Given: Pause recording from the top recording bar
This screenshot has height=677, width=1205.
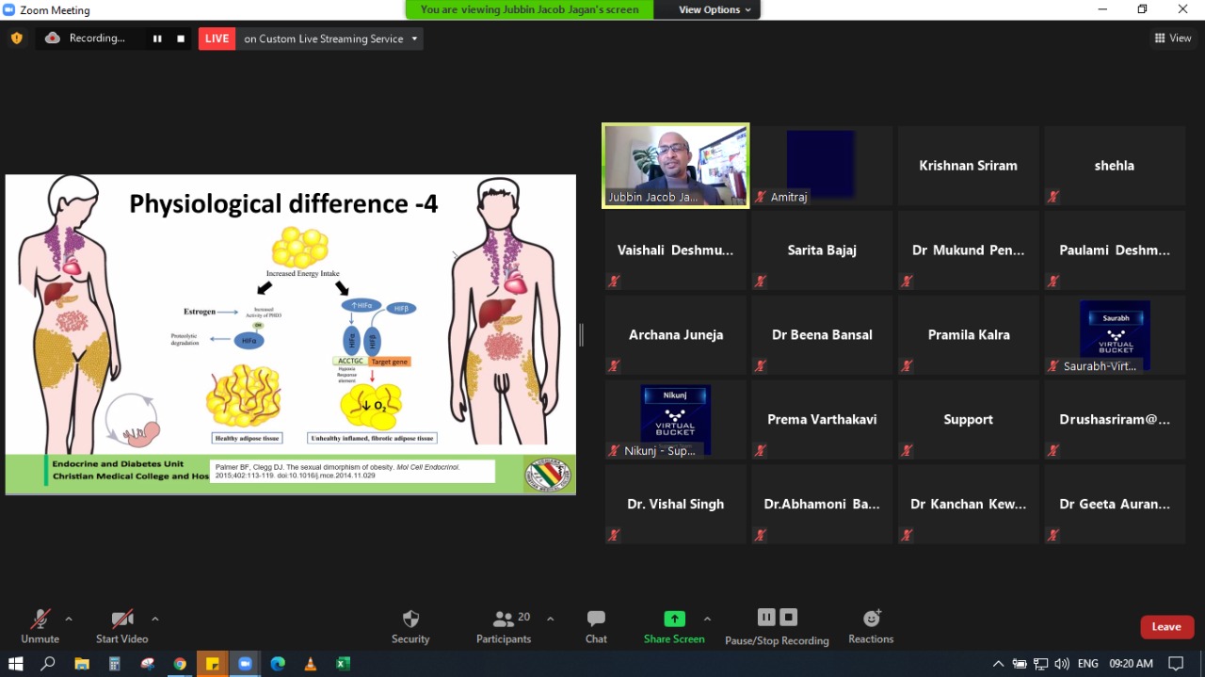Looking at the screenshot, I should pyautogui.click(x=157, y=39).
